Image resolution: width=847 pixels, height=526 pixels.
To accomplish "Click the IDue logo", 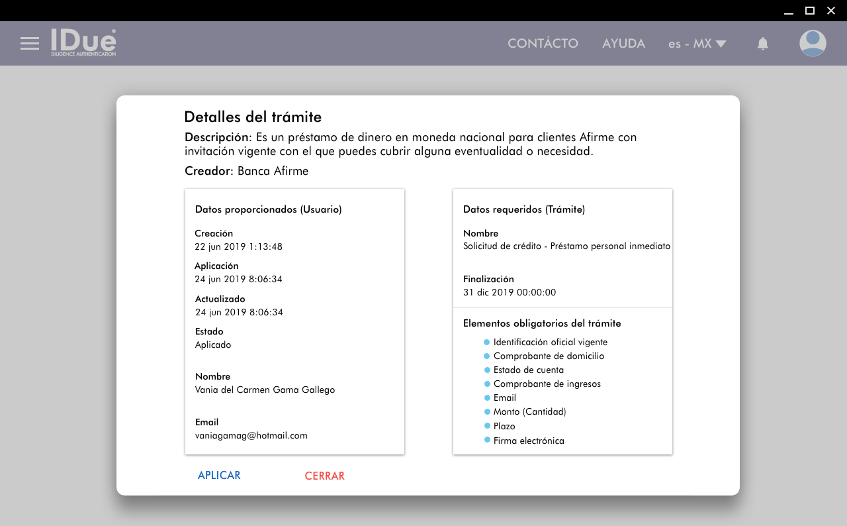I will [x=83, y=42].
